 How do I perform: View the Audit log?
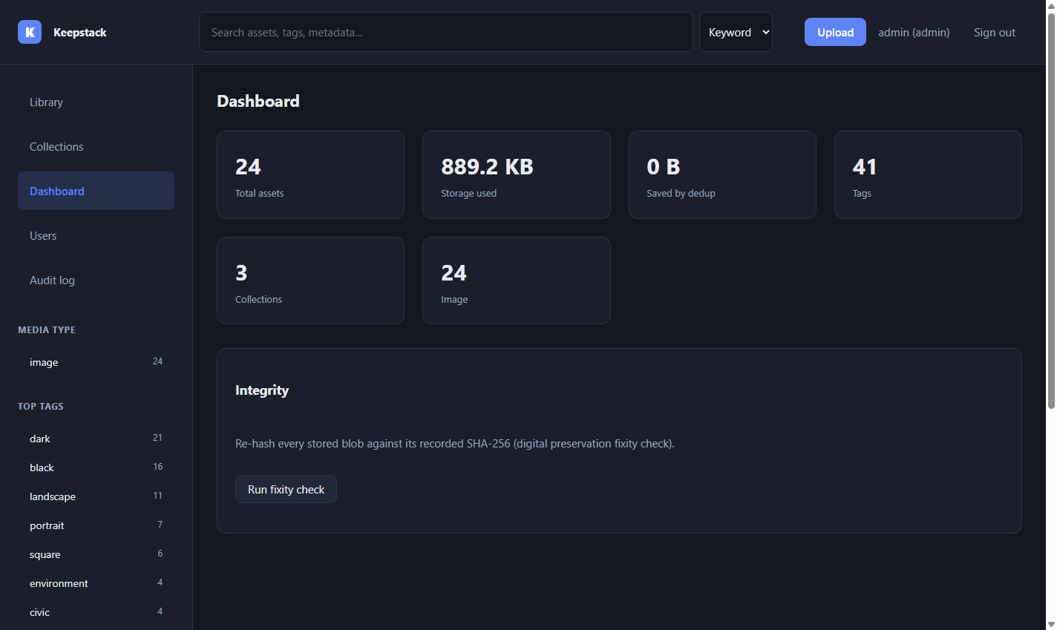(96, 280)
